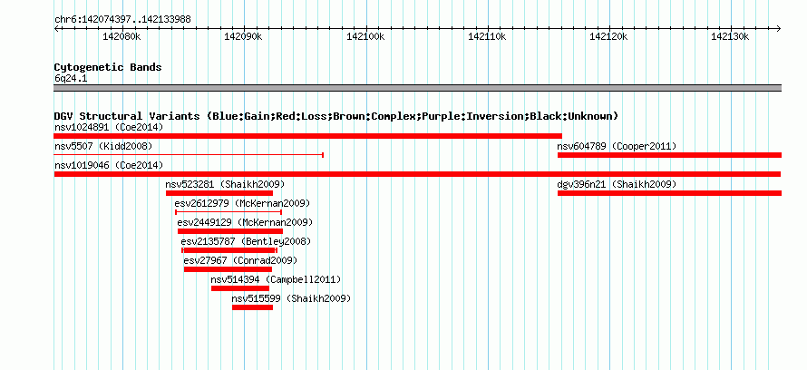This screenshot has width=807, height=370.
Task: Click the Cytogenetic Bands track title
Action: click(108, 67)
